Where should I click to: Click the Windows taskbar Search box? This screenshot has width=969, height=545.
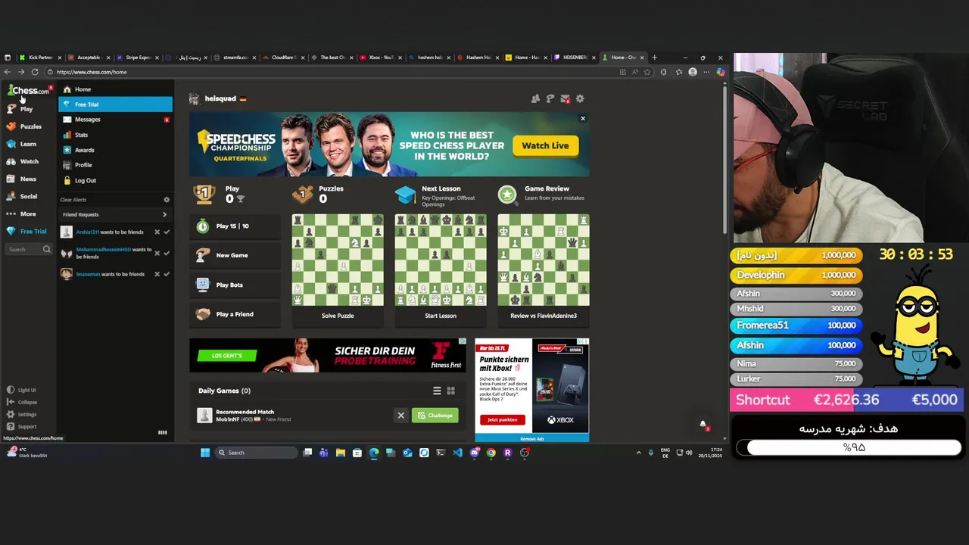click(256, 453)
